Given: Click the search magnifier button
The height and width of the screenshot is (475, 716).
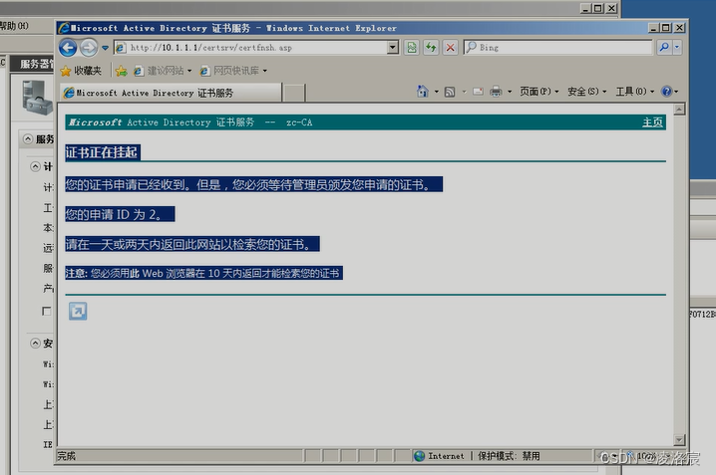Looking at the screenshot, I should coord(664,47).
